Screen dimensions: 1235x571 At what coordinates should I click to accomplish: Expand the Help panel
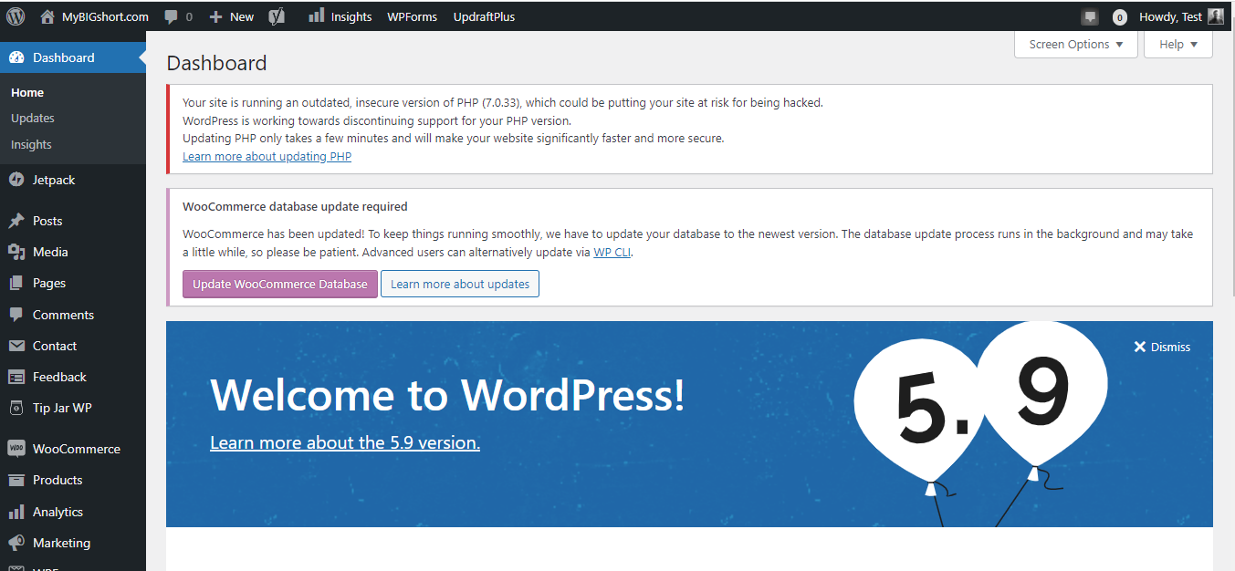pyautogui.click(x=1177, y=44)
